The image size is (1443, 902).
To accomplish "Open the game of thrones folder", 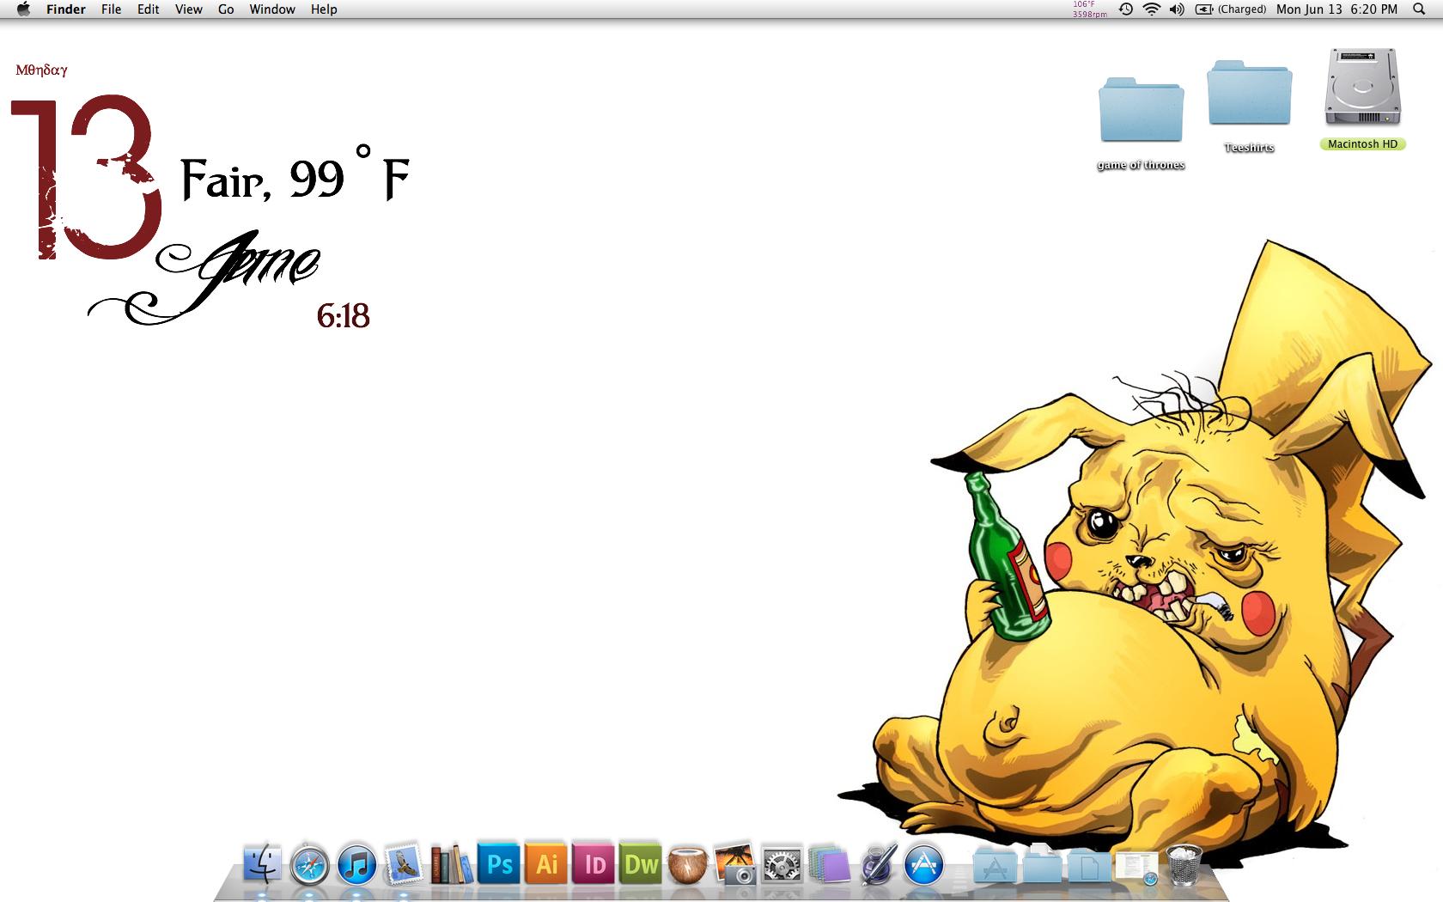I will tap(1141, 123).
